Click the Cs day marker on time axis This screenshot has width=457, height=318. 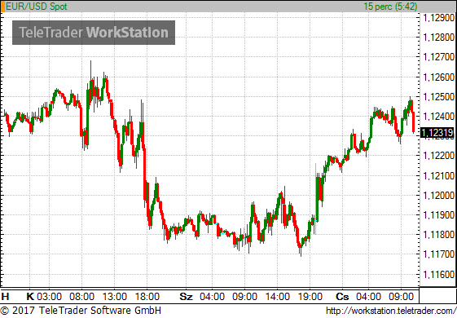(342, 297)
